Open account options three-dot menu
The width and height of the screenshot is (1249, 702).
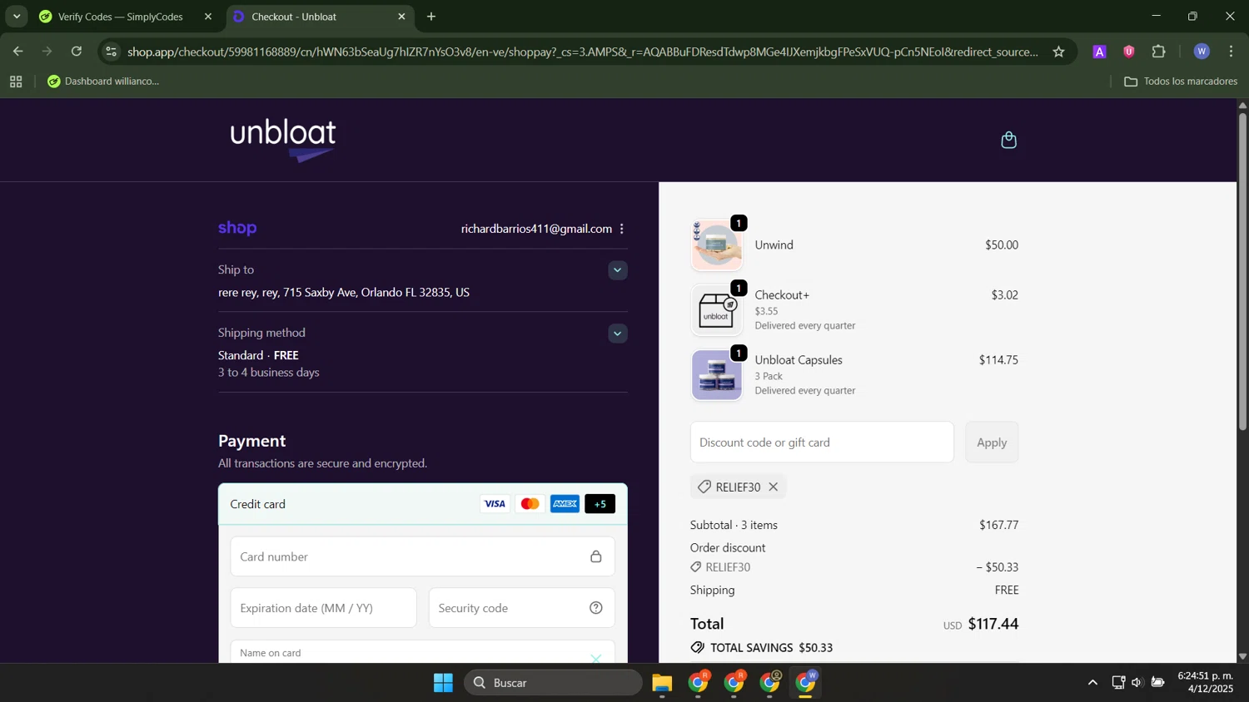pos(622,229)
